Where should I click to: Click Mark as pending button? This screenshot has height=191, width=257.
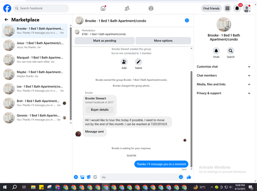104,41
